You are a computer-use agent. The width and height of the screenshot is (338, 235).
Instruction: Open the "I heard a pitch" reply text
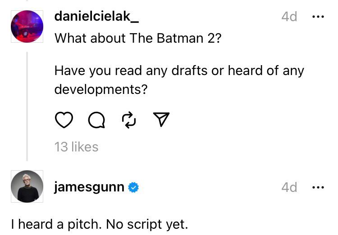click(x=99, y=224)
